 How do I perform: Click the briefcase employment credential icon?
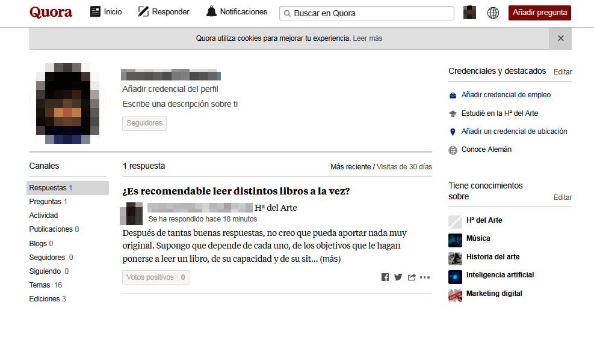point(453,95)
